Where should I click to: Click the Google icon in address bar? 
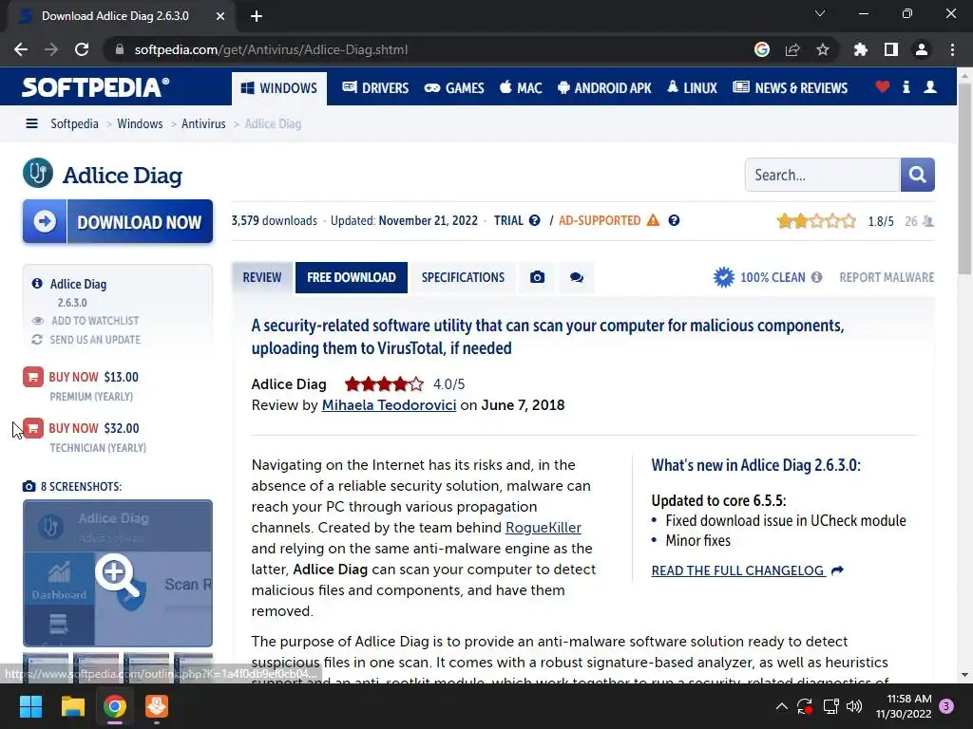pos(762,49)
